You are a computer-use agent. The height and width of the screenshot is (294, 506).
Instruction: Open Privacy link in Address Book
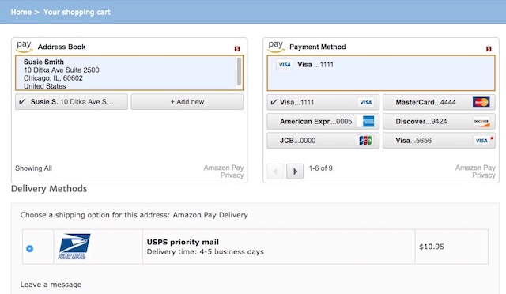(232, 175)
